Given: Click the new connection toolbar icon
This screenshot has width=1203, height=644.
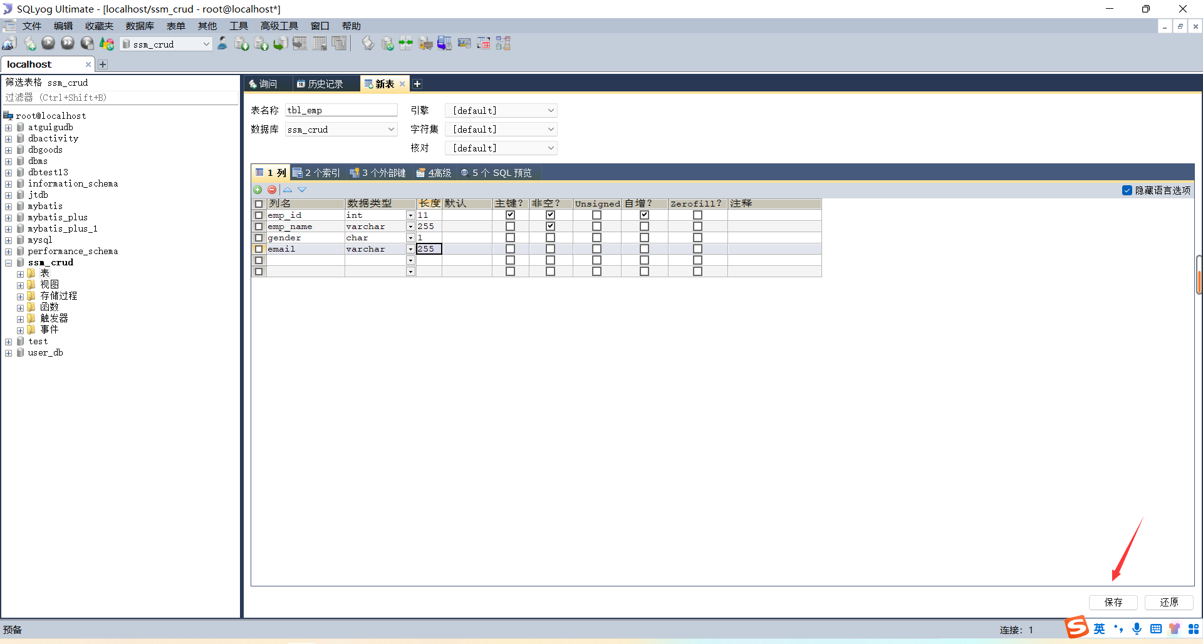Looking at the screenshot, I should pos(10,43).
